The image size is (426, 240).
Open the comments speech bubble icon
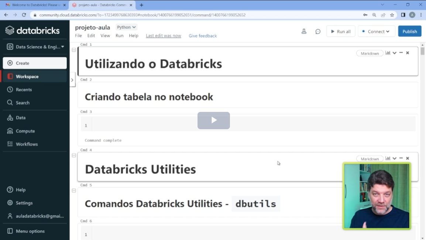[318, 31]
